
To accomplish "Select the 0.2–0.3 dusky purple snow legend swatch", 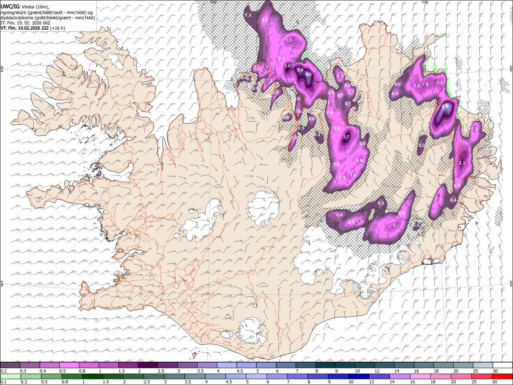I will [x=10, y=365].
